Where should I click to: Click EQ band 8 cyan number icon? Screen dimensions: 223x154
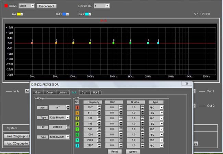77,146
